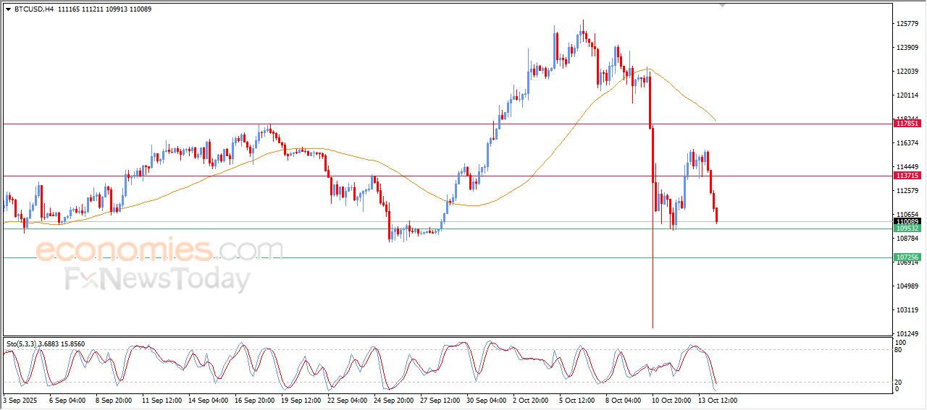Viewport: 927px width, 410px height.
Task: Select the green 109532 support price tag
Action: pyautogui.click(x=907, y=229)
